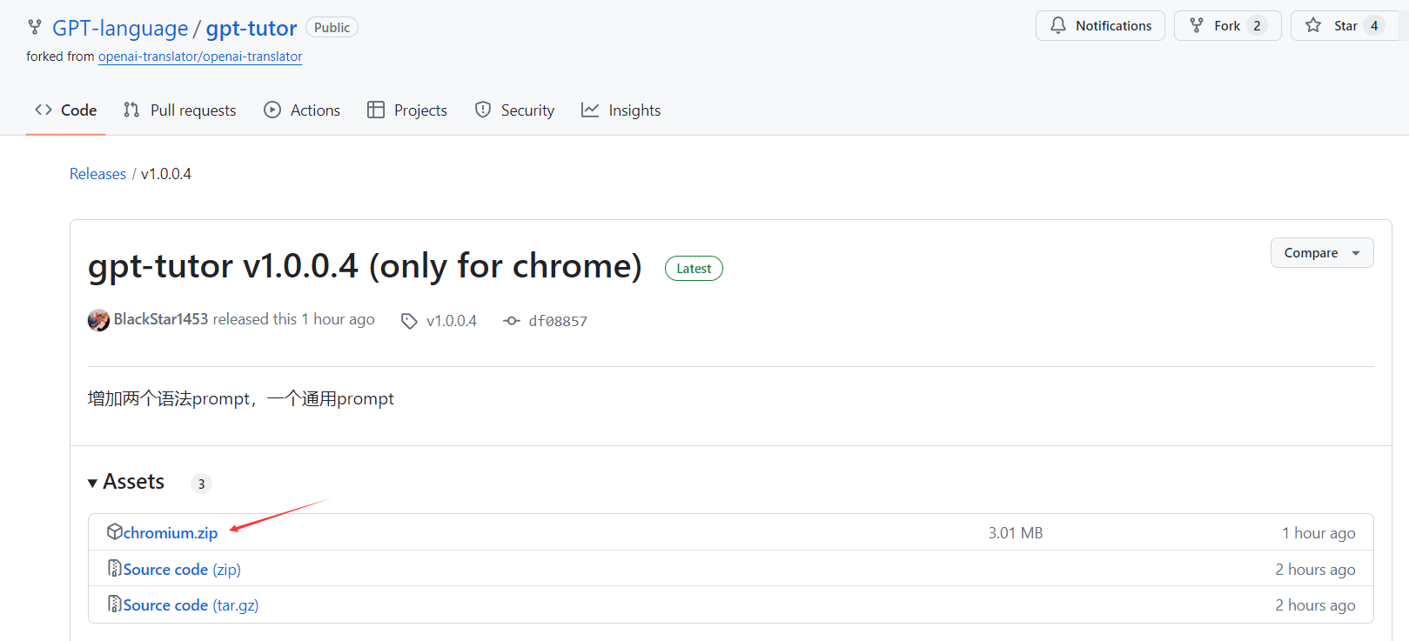Click the star icon in Star button
The image size is (1409, 641).
(1313, 25)
